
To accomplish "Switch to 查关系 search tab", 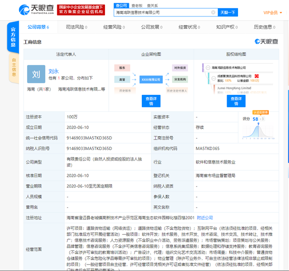I will point(152,6).
